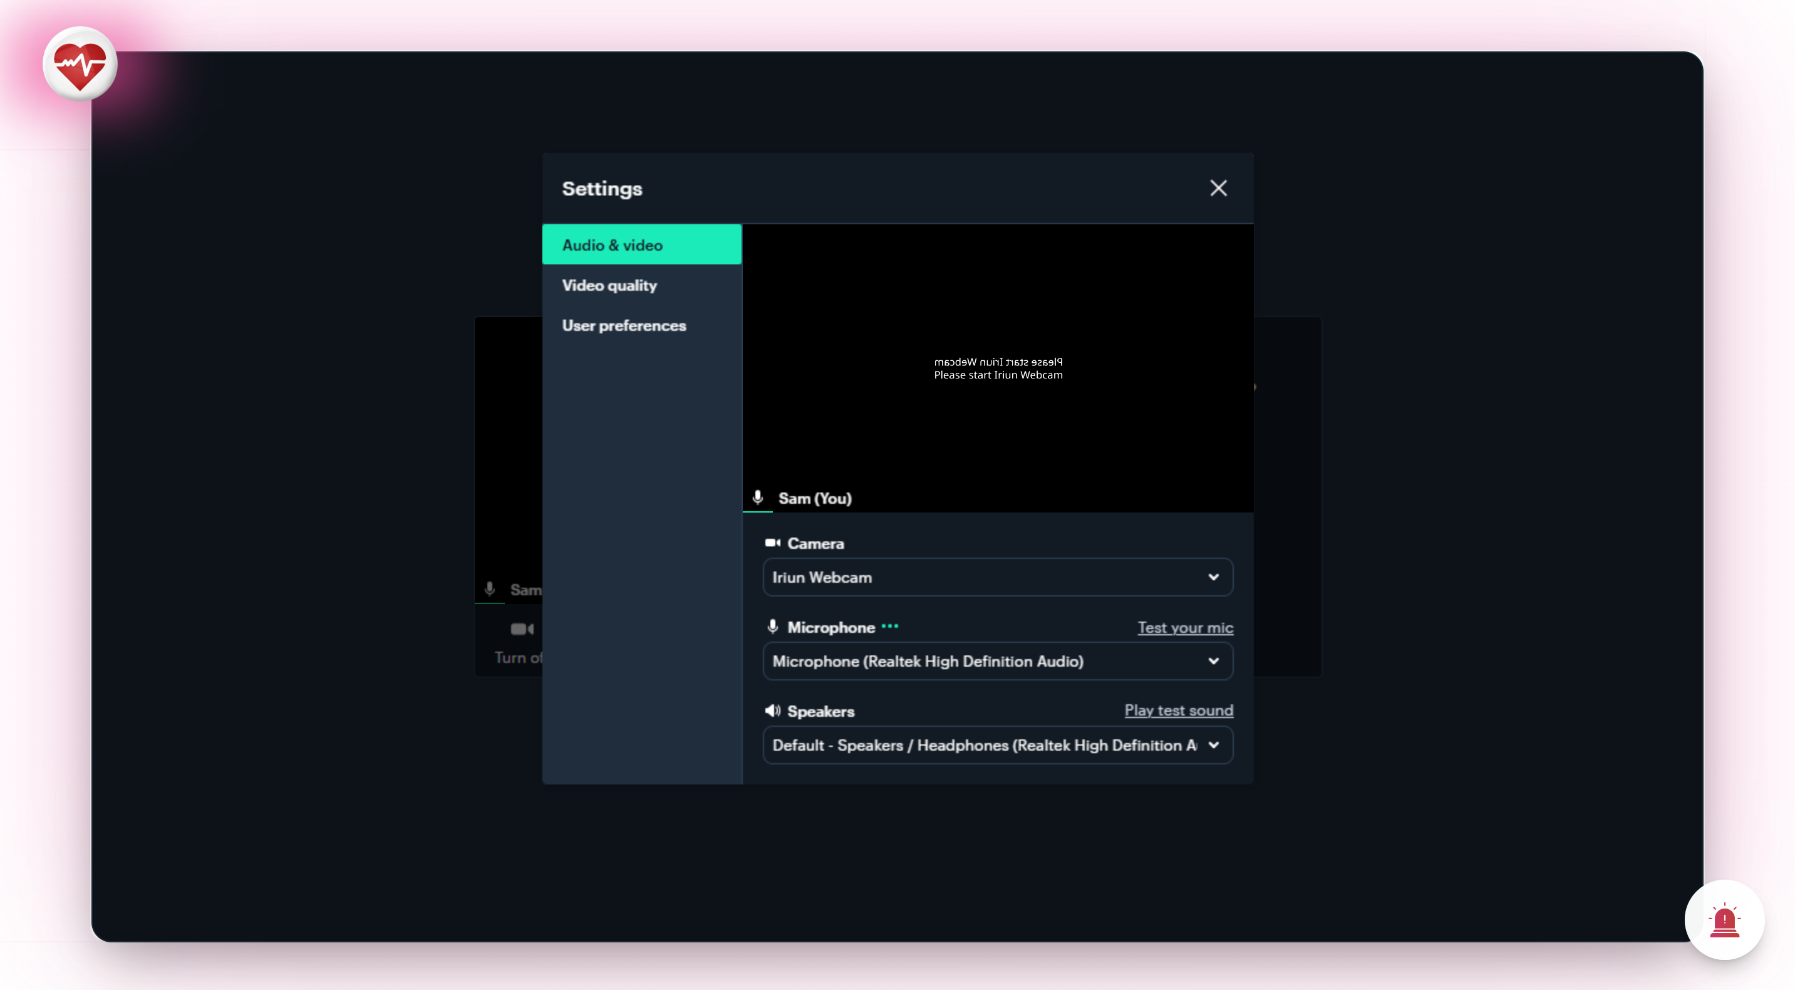
Task: Close the Settings dialog with X
Action: tap(1218, 188)
